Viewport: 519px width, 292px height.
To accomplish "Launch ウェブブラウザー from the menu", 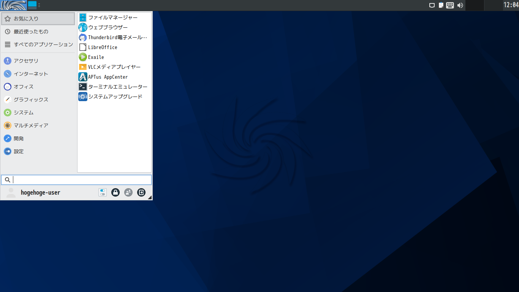I will (114, 27).
